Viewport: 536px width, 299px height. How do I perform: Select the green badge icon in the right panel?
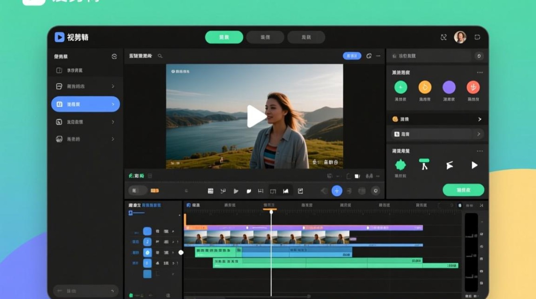400,165
